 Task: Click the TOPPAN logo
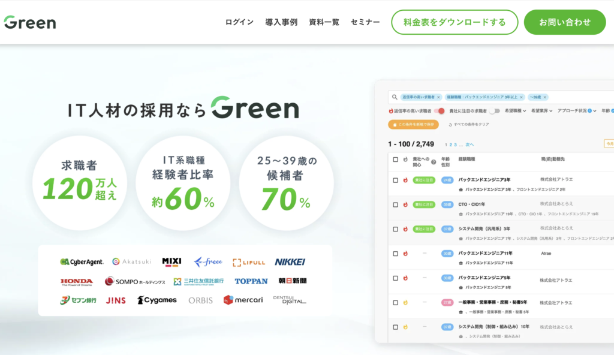pyautogui.click(x=251, y=281)
